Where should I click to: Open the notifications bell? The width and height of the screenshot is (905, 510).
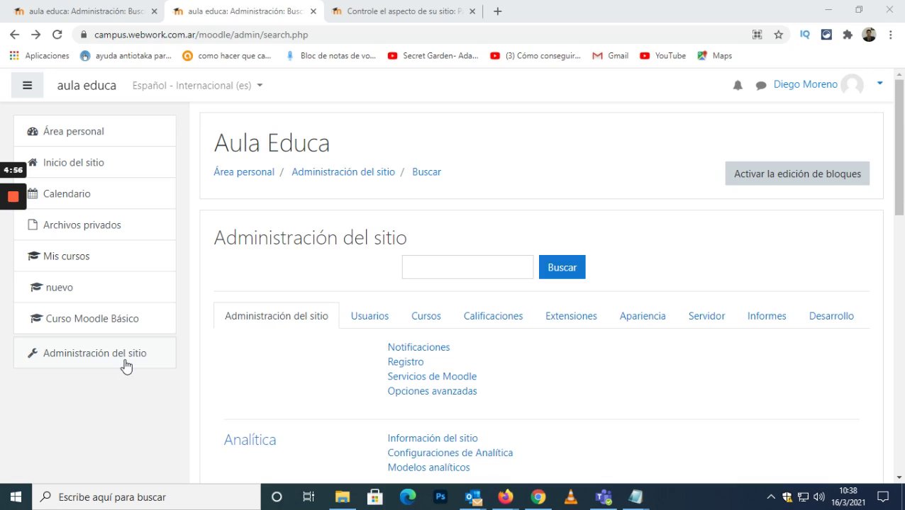coord(738,86)
